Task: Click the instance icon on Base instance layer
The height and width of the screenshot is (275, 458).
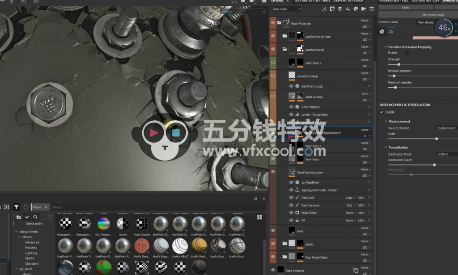Action: point(356,271)
